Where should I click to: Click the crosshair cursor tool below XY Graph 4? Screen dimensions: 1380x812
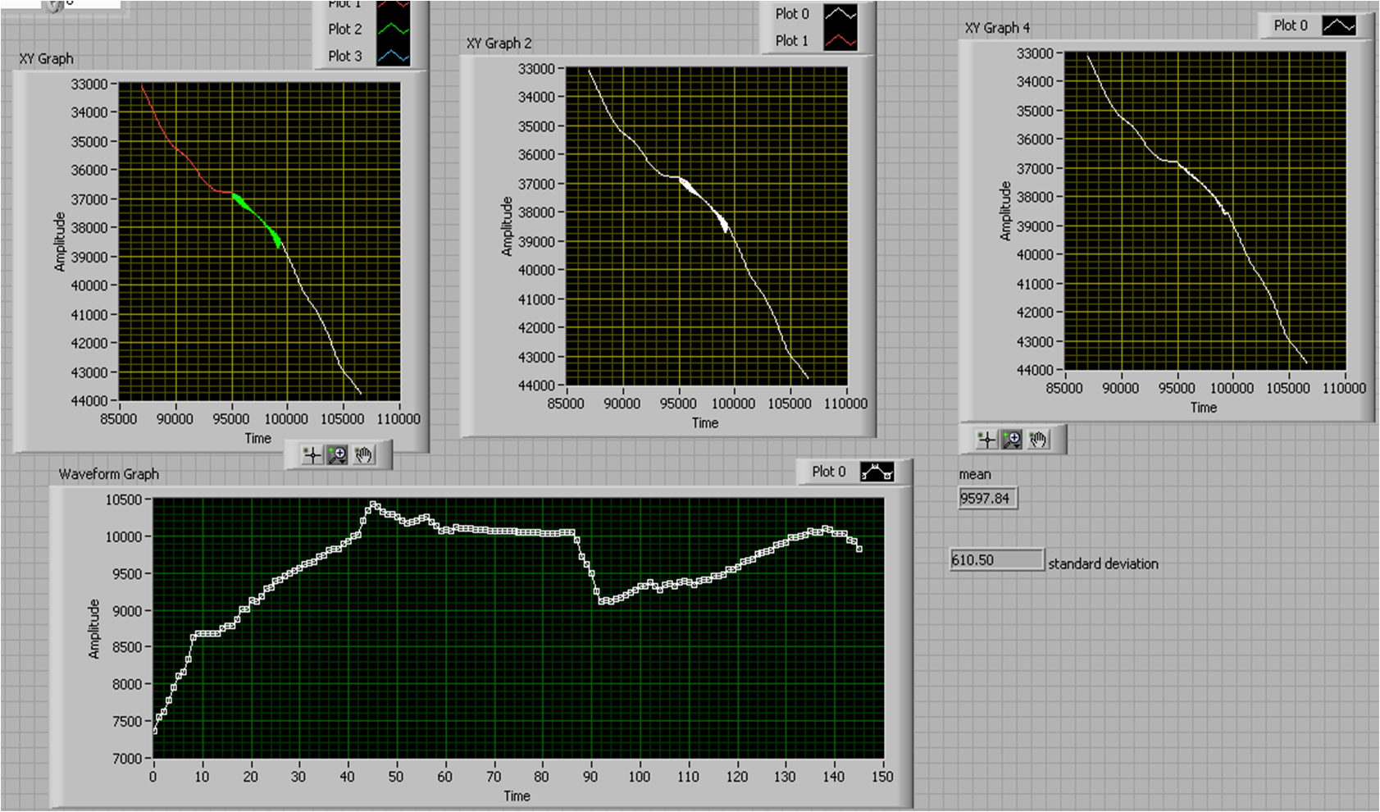click(x=986, y=440)
